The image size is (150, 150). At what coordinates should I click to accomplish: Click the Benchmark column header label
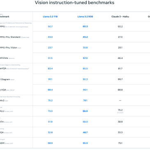coord(5,16)
